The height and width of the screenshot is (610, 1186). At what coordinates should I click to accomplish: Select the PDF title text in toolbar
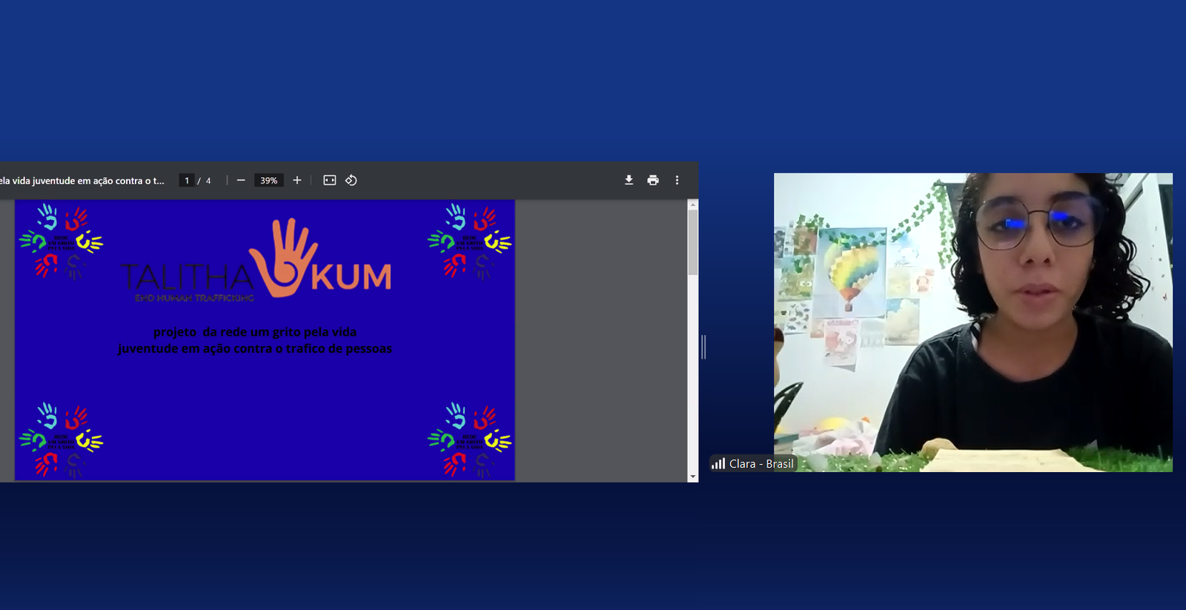pos(82,180)
